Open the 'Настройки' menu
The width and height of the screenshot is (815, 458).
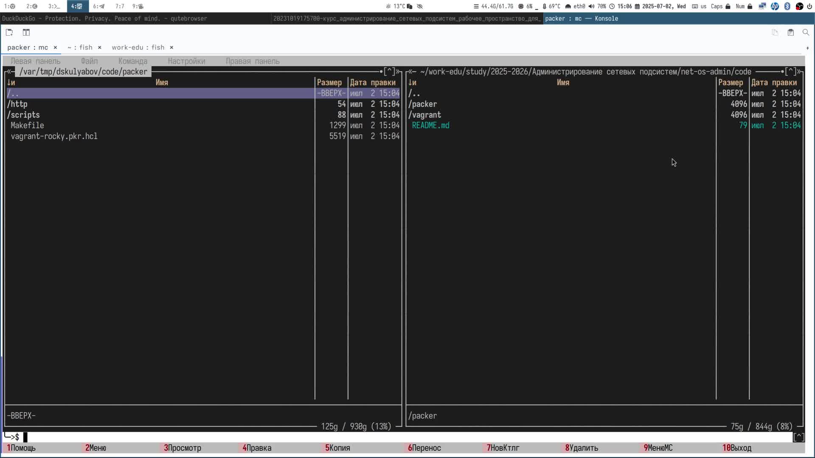186,61
